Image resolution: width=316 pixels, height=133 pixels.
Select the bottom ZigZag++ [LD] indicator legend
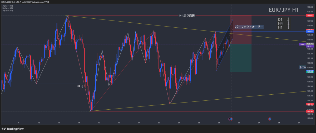pos(7,11)
